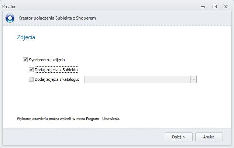Click the Kreator window title text

click(9, 7)
